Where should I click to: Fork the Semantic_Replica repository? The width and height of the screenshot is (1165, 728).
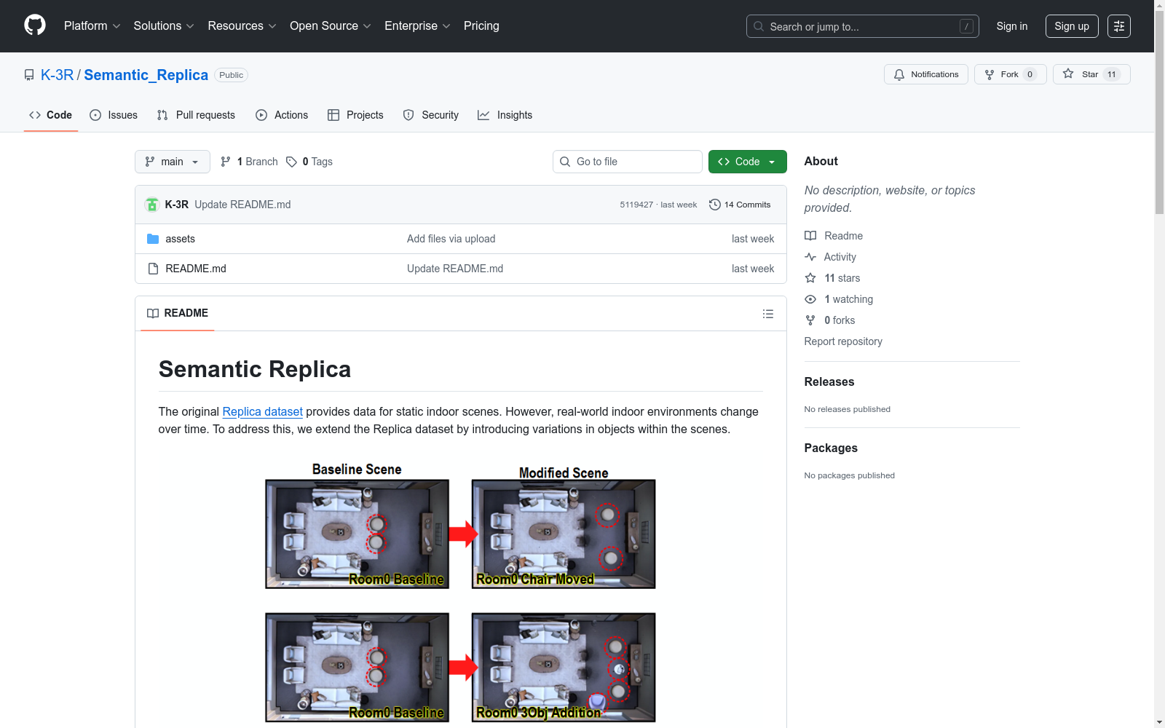1010,74
